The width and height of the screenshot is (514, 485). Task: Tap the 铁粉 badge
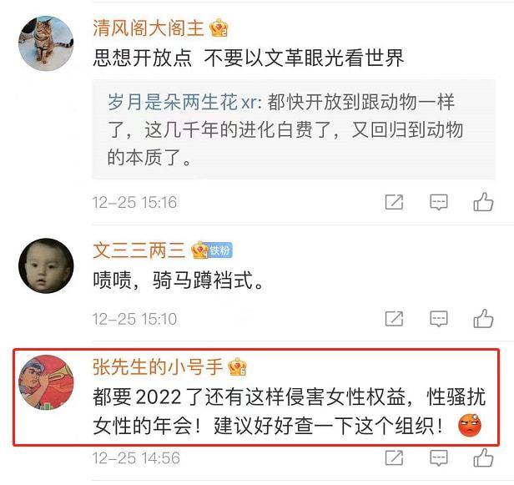[x=220, y=251]
